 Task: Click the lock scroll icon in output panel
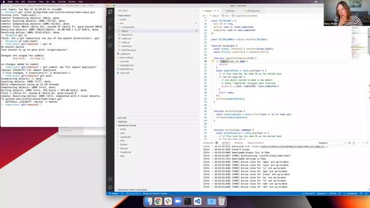pyautogui.click(x=354, y=143)
